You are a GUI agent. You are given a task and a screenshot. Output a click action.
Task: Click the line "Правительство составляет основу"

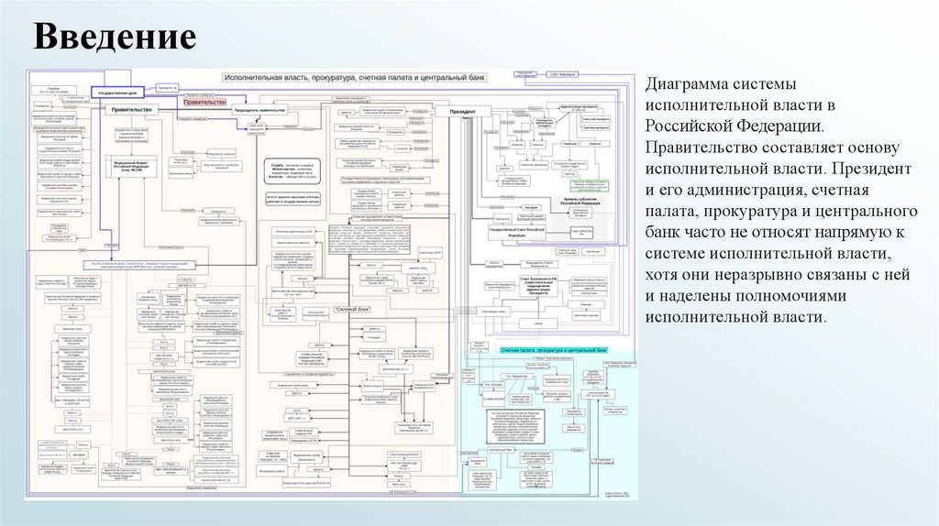(x=772, y=148)
